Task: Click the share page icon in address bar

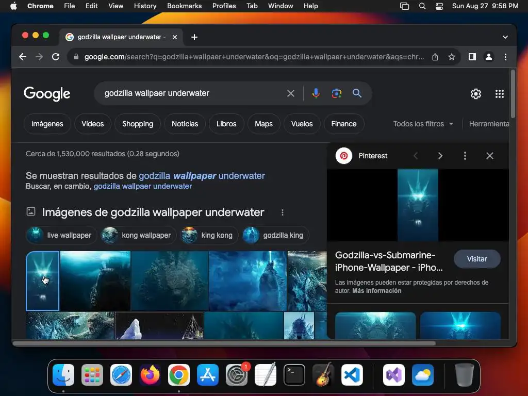Action: pyautogui.click(x=435, y=57)
